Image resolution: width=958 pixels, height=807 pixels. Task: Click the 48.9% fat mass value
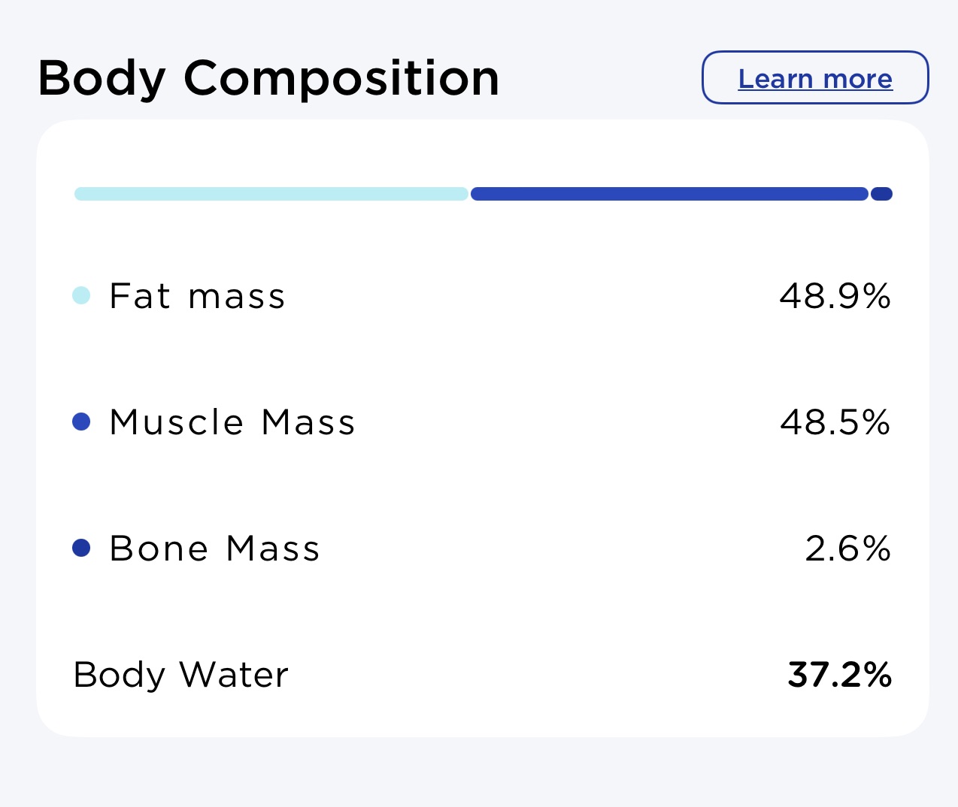point(835,296)
